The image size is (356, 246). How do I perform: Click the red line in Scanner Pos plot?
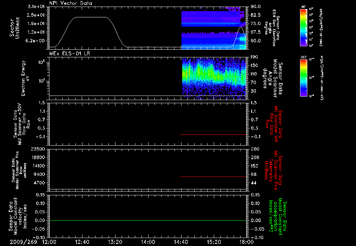point(213,177)
